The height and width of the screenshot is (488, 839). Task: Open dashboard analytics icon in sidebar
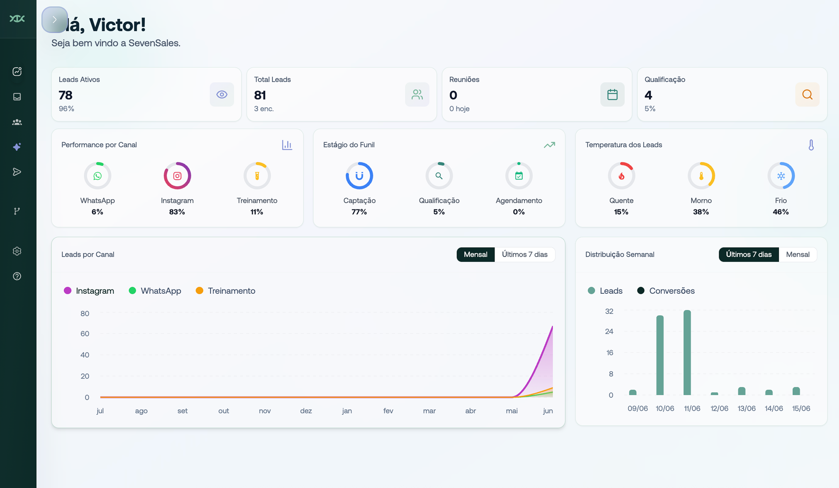tap(17, 71)
